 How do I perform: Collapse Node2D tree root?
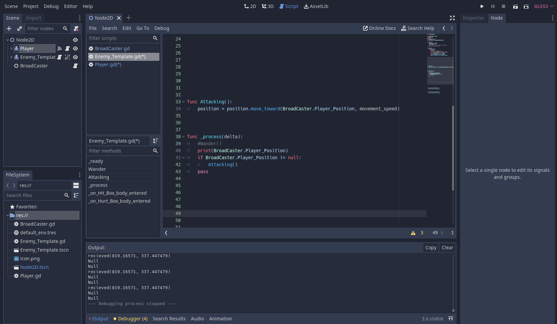7,40
